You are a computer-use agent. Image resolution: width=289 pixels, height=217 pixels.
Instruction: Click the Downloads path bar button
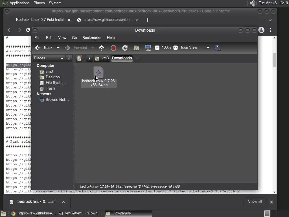(x=122, y=58)
